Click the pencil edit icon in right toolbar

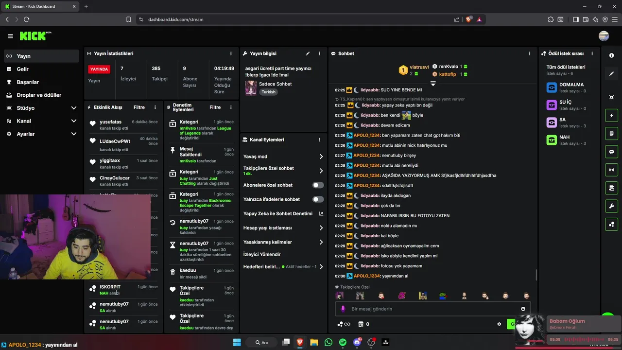[x=611, y=73]
